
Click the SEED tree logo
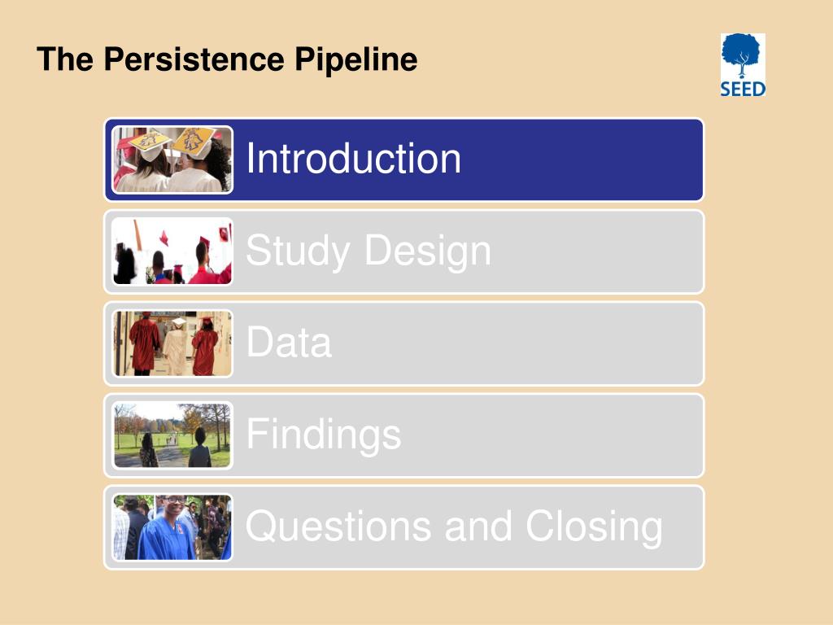coord(743,65)
